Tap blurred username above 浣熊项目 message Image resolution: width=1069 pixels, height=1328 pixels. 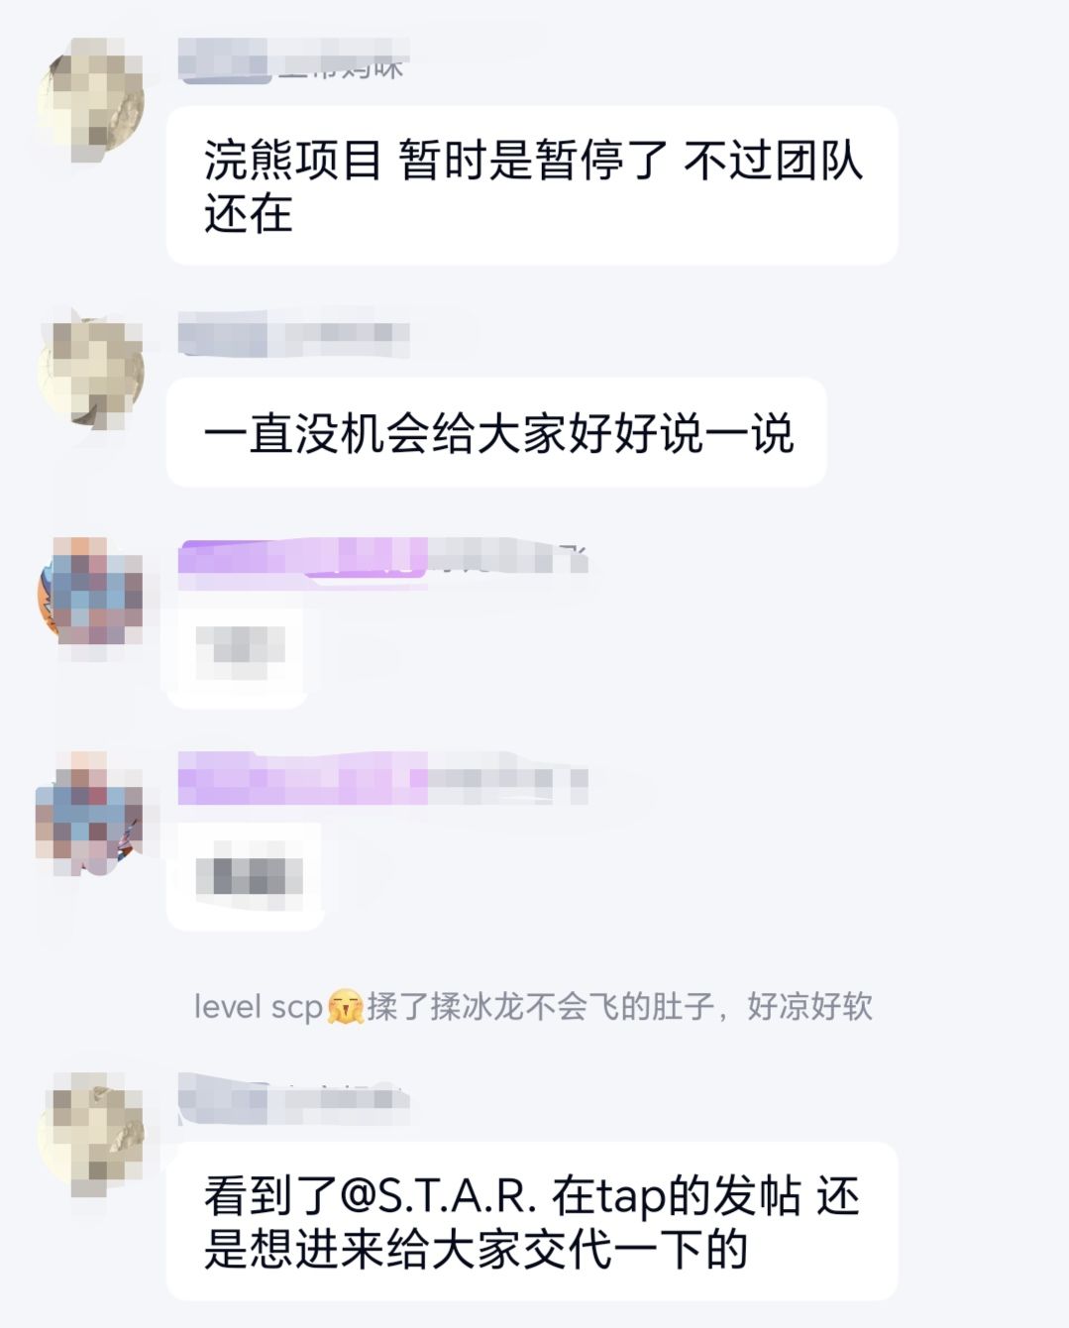(x=291, y=61)
